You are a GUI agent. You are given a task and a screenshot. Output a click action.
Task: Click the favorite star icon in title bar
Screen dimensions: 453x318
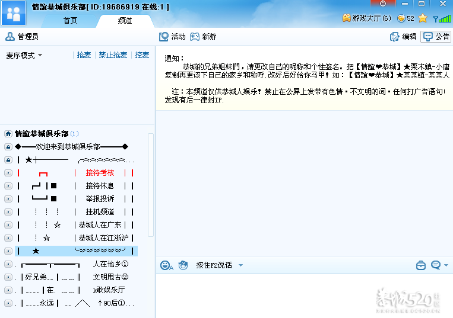coord(423,18)
